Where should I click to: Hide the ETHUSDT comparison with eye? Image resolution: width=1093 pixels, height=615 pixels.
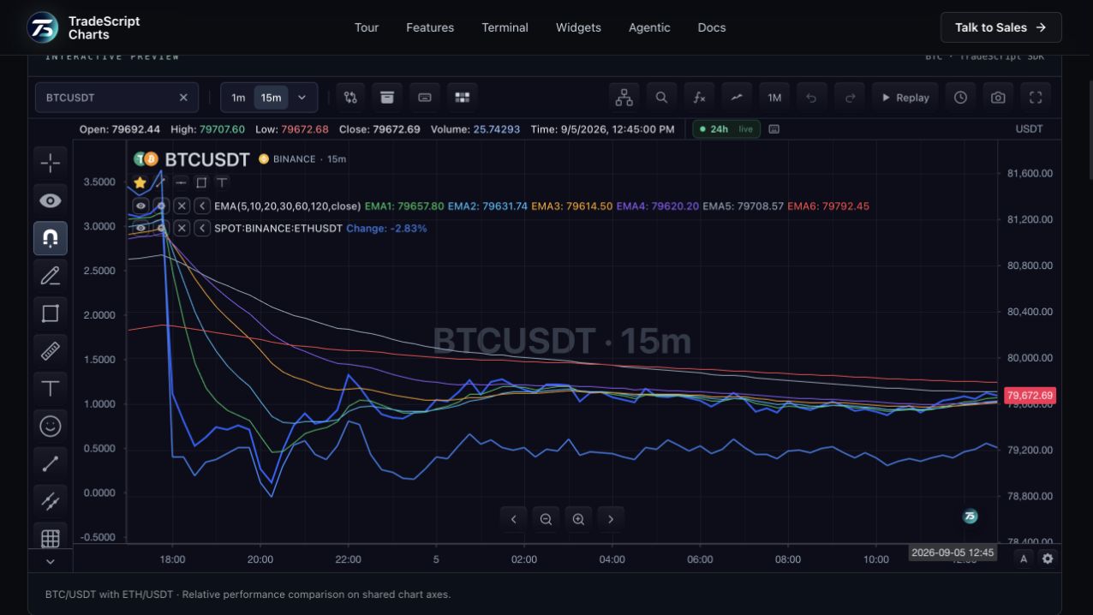tap(140, 228)
